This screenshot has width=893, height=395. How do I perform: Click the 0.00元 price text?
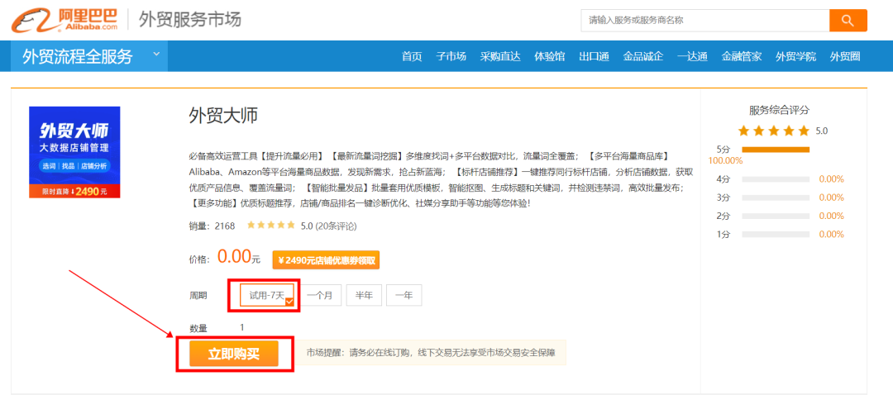click(239, 257)
